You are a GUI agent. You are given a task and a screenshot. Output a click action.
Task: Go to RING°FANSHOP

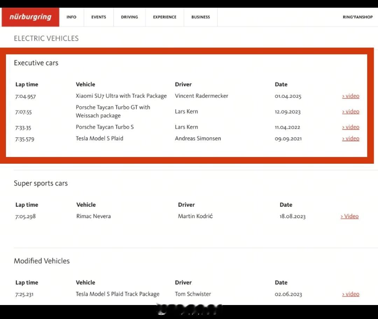(x=358, y=17)
